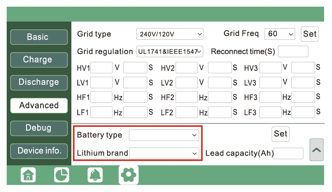Click the LV2 seconds input field

[x=220, y=82]
